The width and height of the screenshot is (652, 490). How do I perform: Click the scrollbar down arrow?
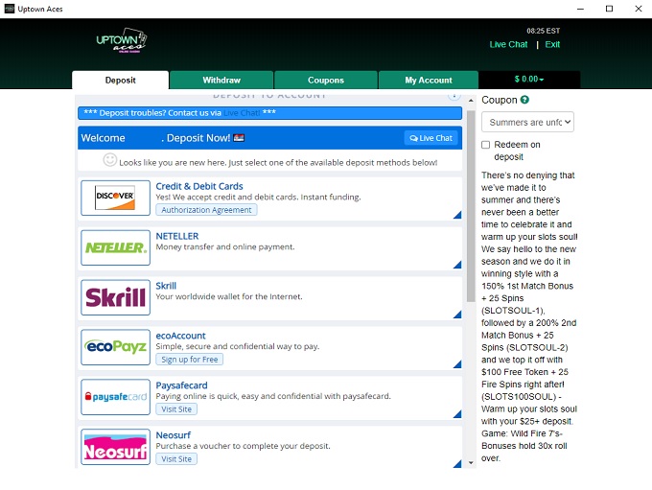[x=471, y=462]
